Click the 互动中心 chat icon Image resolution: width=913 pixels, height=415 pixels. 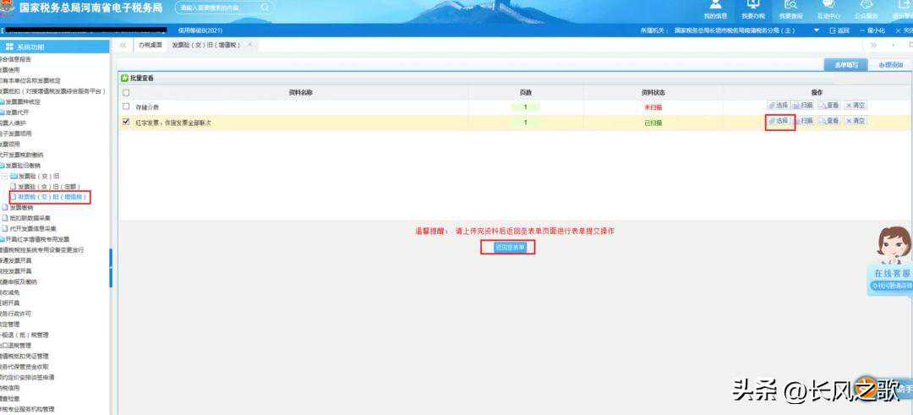(x=828, y=8)
